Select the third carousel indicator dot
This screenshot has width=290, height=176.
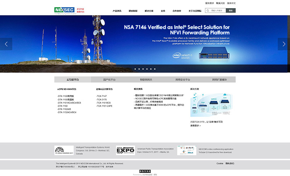(x=143, y=69)
